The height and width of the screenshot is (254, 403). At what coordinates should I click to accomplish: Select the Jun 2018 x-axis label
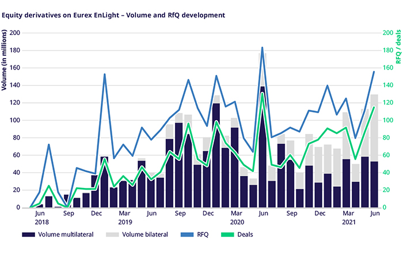point(39,217)
